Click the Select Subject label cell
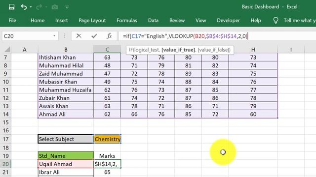The height and width of the screenshot is (177, 316). point(66,139)
